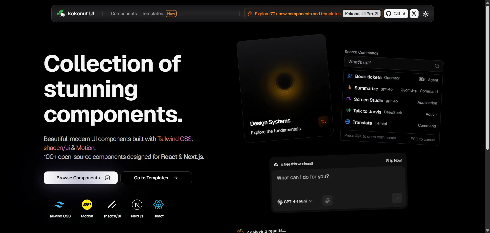The image size is (490, 233).
Task: Click the Go to Templates button
Action: (156, 178)
